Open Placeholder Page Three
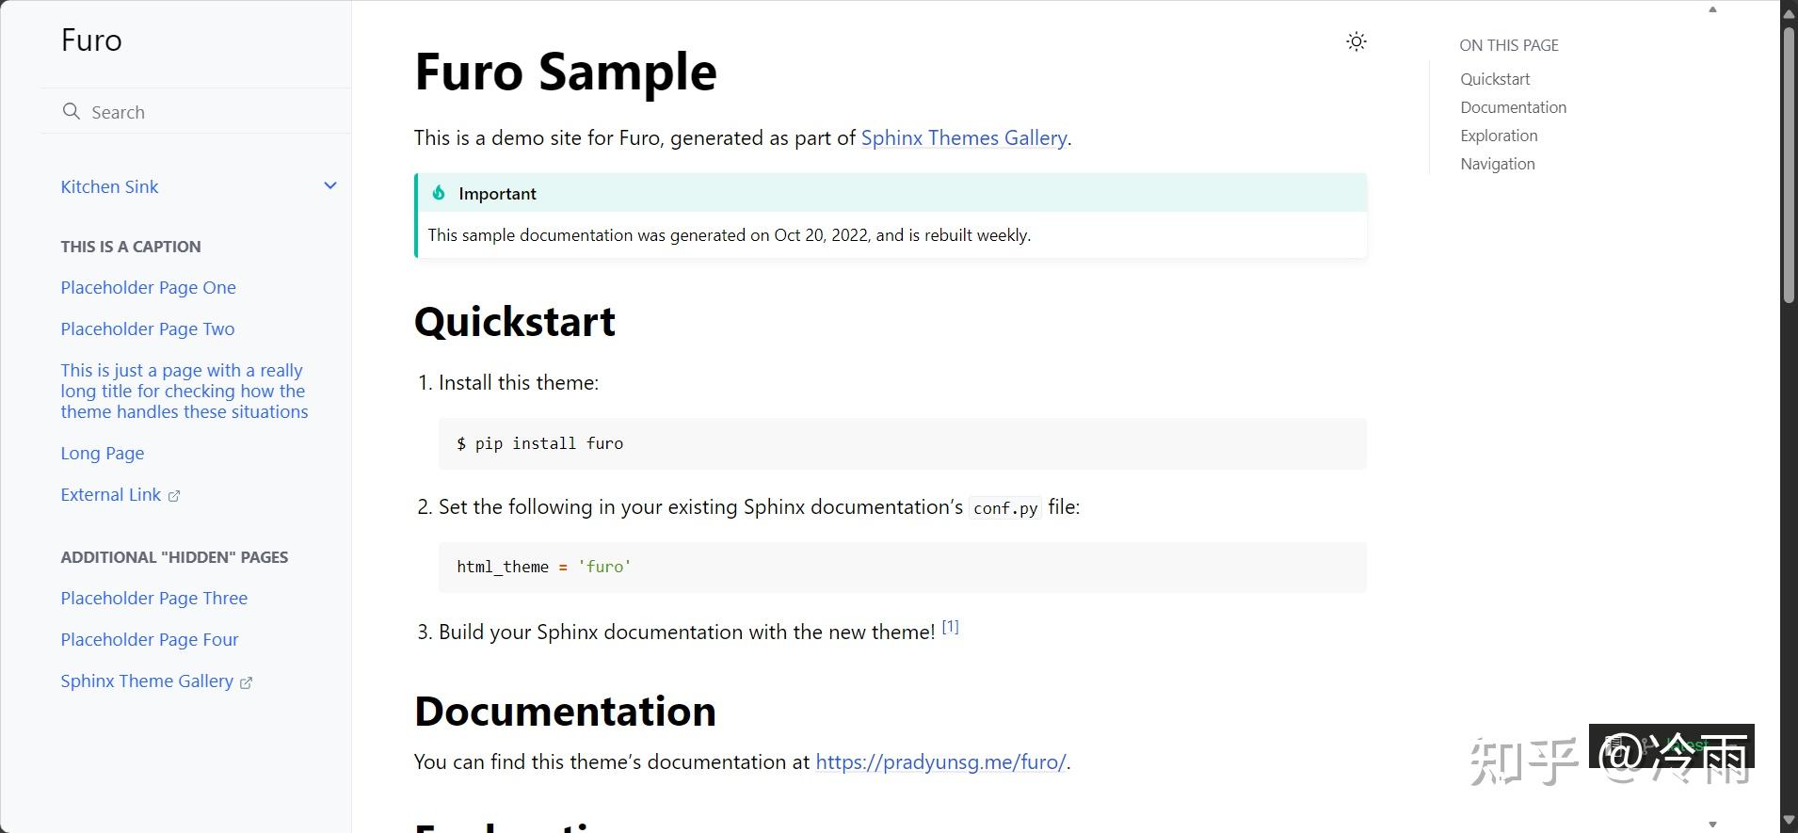 point(153,598)
